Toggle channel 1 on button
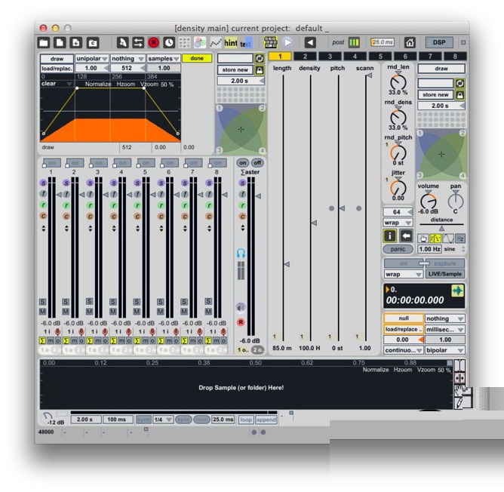 pos(51,163)
